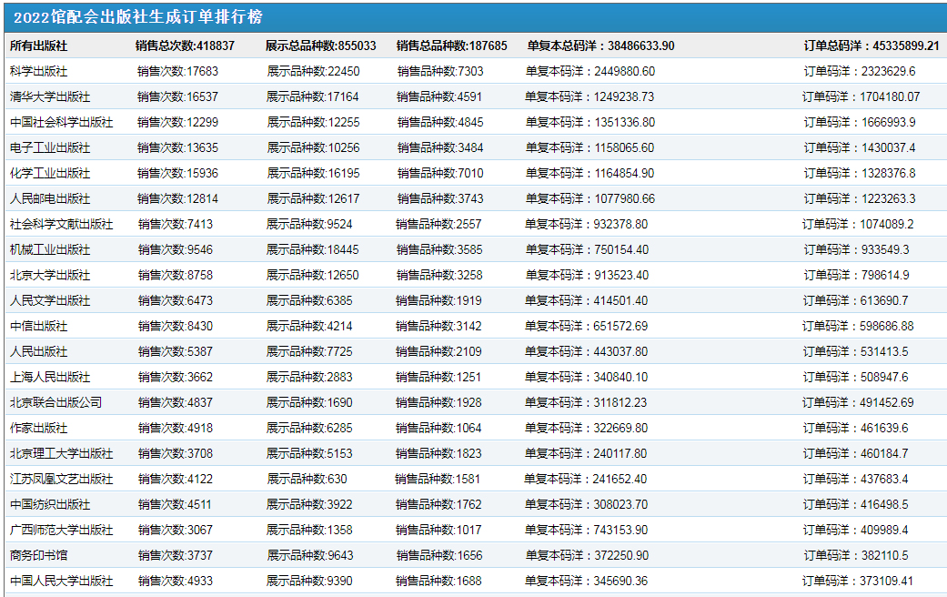Open the 中国社会科学出版社 row

click(x=61, y=122)
